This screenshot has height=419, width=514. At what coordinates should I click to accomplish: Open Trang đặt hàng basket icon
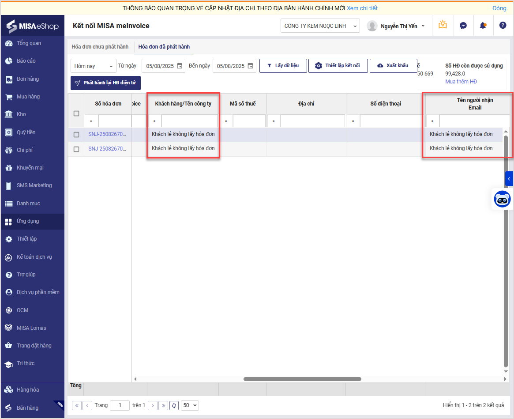point(9,346)
